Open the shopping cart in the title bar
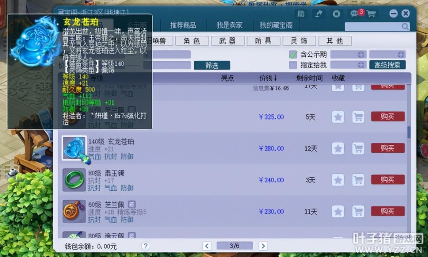 click(x=371, y=13)
